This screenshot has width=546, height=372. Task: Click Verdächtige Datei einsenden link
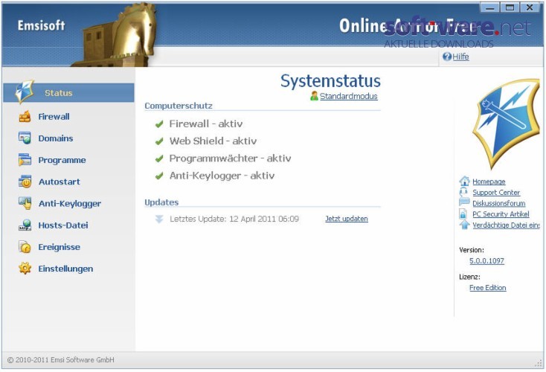point(506,225)
